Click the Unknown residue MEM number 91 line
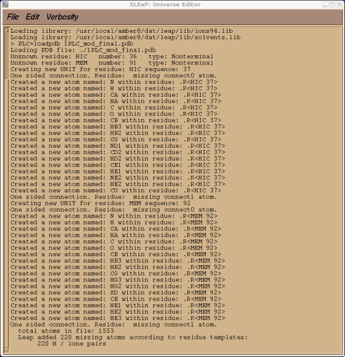 coord(112,63)
